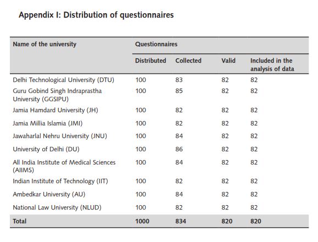Click the 'Collected' column header

[188, 61]
